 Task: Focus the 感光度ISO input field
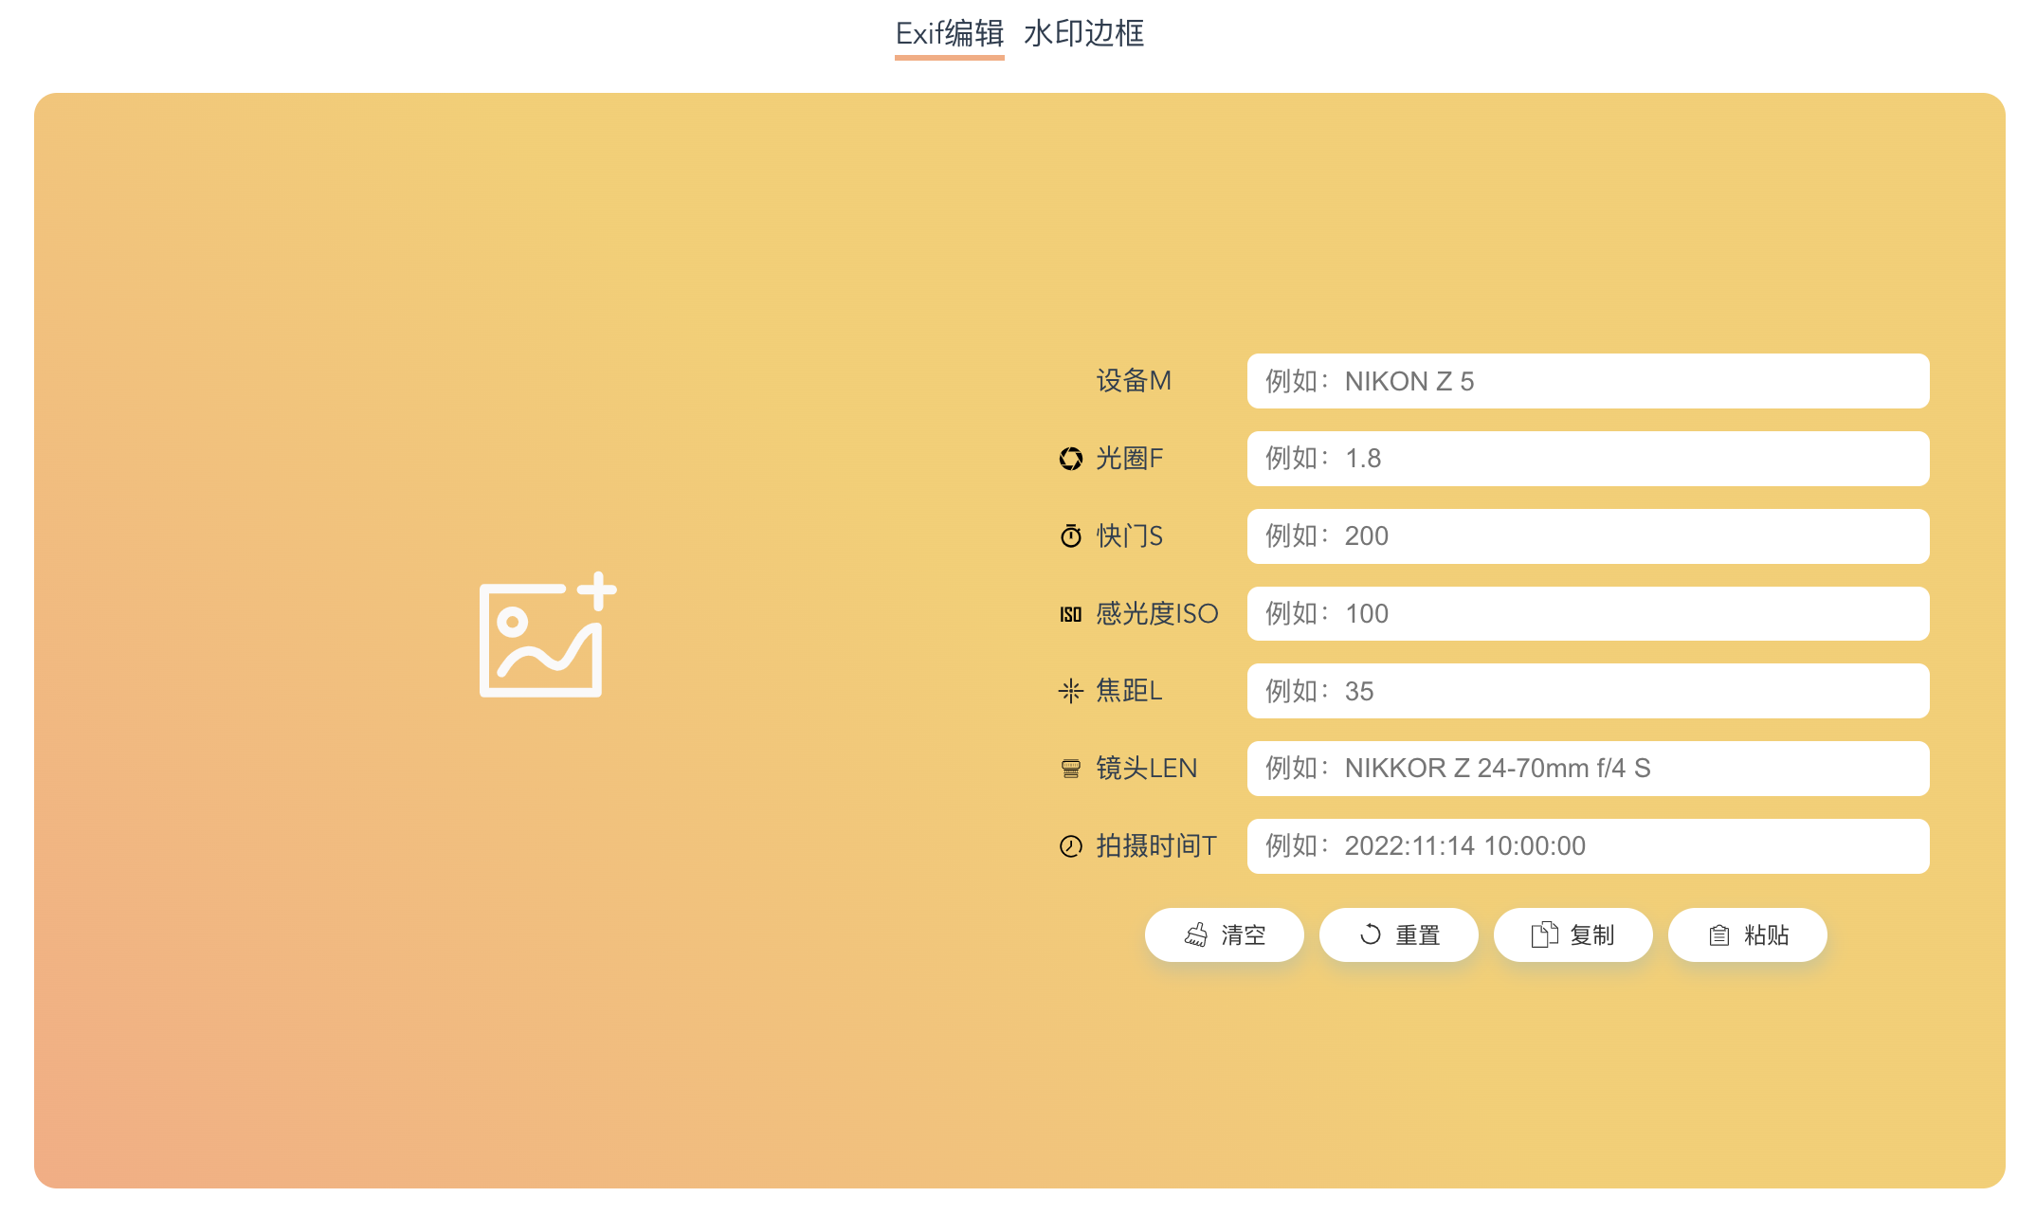tap(1588, 614)
